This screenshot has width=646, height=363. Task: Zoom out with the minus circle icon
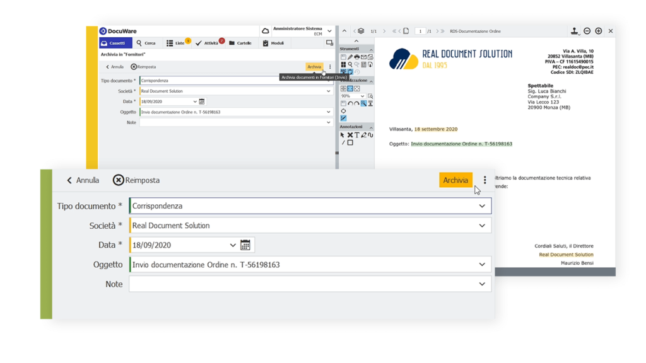(587, 31)
